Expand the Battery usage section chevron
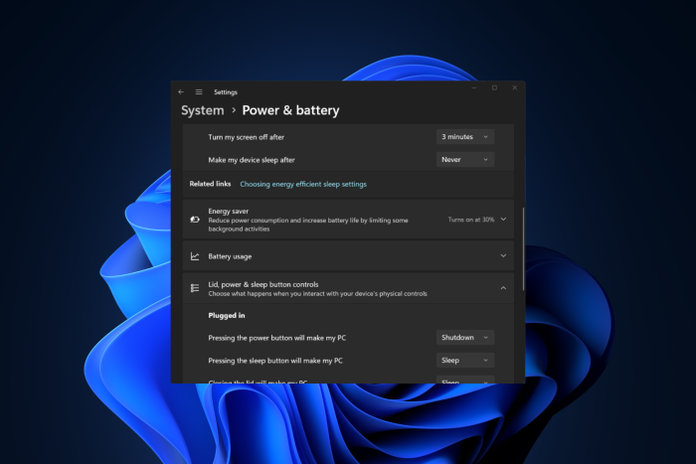The image size is (696, 464). point(503,256)
